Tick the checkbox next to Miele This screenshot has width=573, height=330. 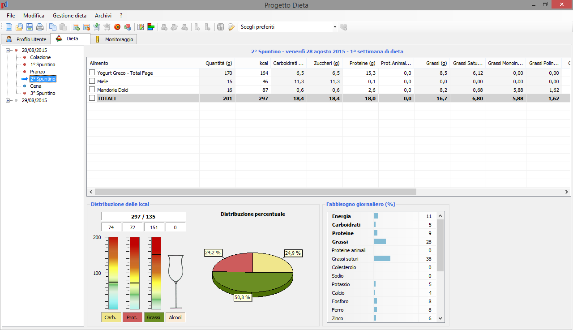(92, 81)
